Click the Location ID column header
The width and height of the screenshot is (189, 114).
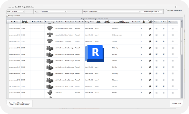[x=136, y=22]
